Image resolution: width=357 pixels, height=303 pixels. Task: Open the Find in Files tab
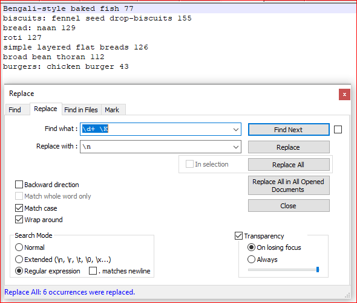[x=81, y=110]
